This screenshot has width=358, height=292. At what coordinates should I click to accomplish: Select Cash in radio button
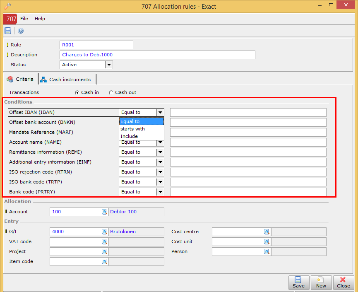[x=77, y=92]
